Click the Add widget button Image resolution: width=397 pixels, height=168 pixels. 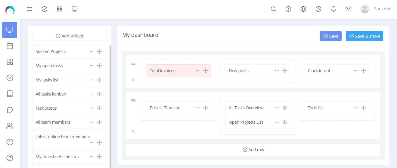coord(70,36)
